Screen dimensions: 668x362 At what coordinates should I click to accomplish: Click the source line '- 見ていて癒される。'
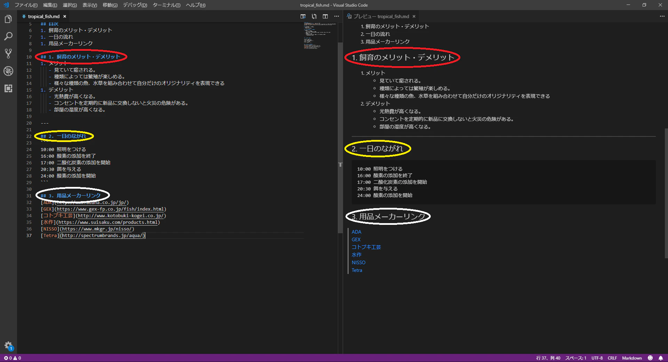72,70
